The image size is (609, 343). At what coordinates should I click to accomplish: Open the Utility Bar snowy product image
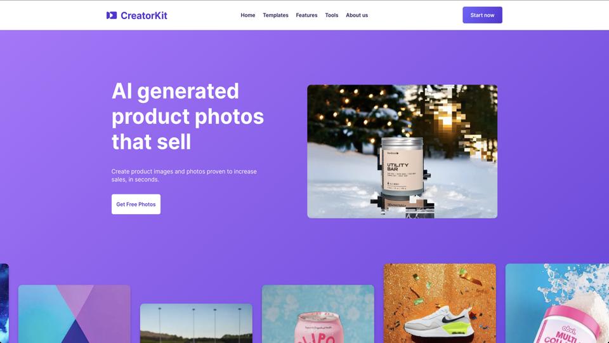(402, 151)
